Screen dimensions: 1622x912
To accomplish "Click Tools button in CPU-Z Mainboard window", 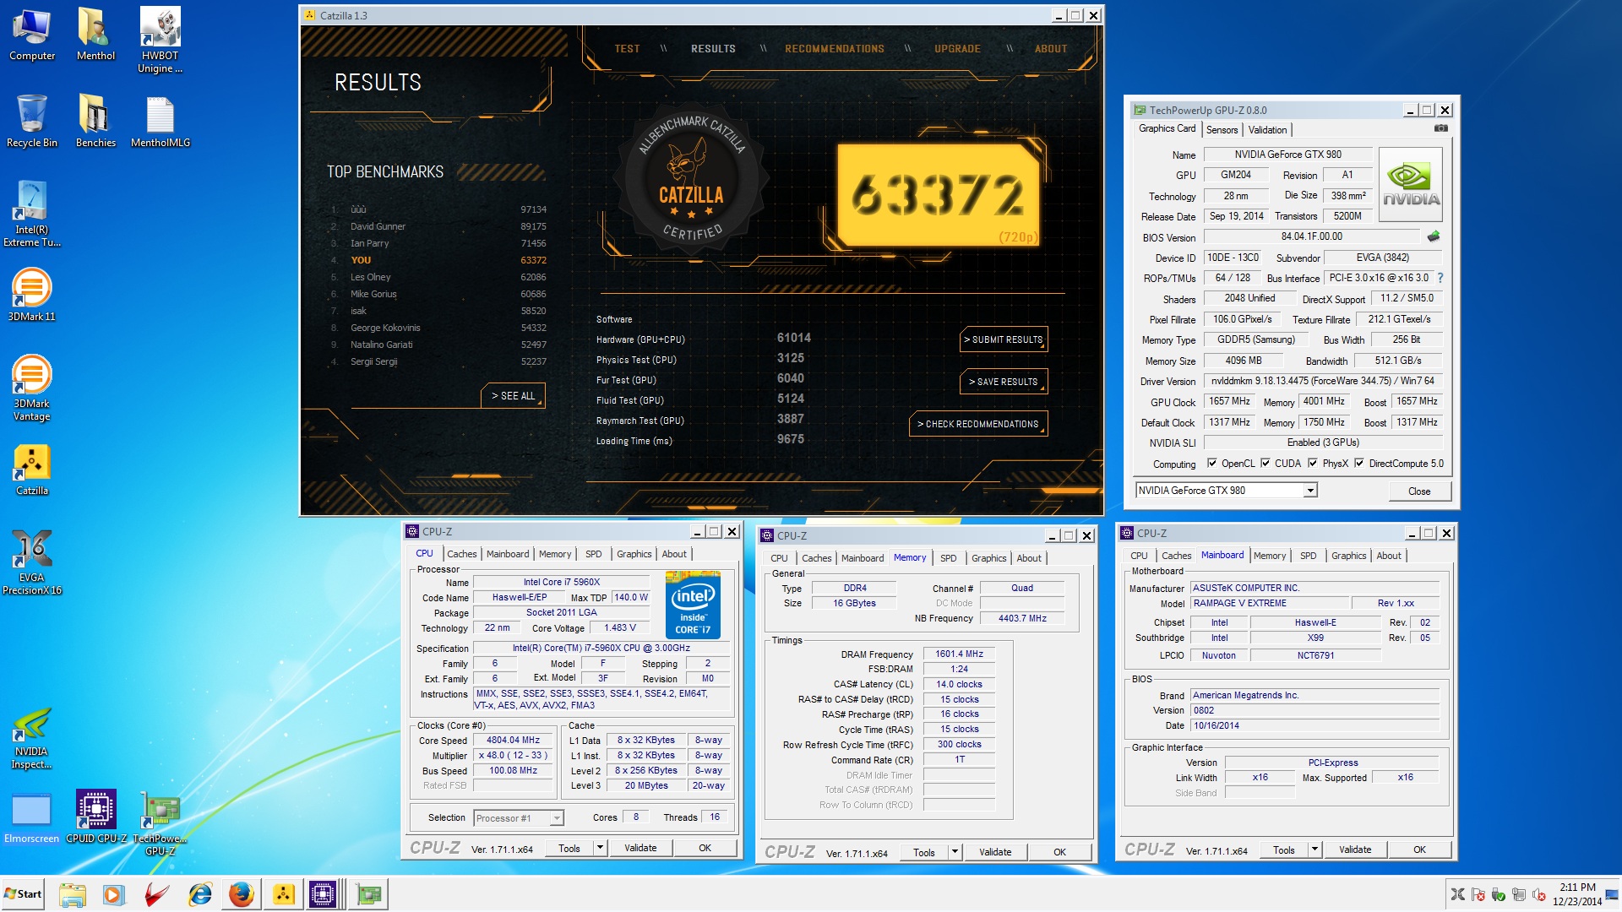I will click(1284, 850).
